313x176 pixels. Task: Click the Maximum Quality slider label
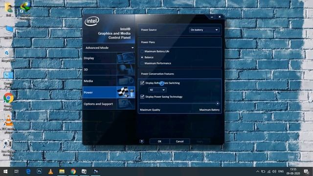tap(150, 110)
